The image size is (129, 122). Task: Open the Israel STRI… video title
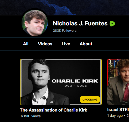(x=118, y=110)
